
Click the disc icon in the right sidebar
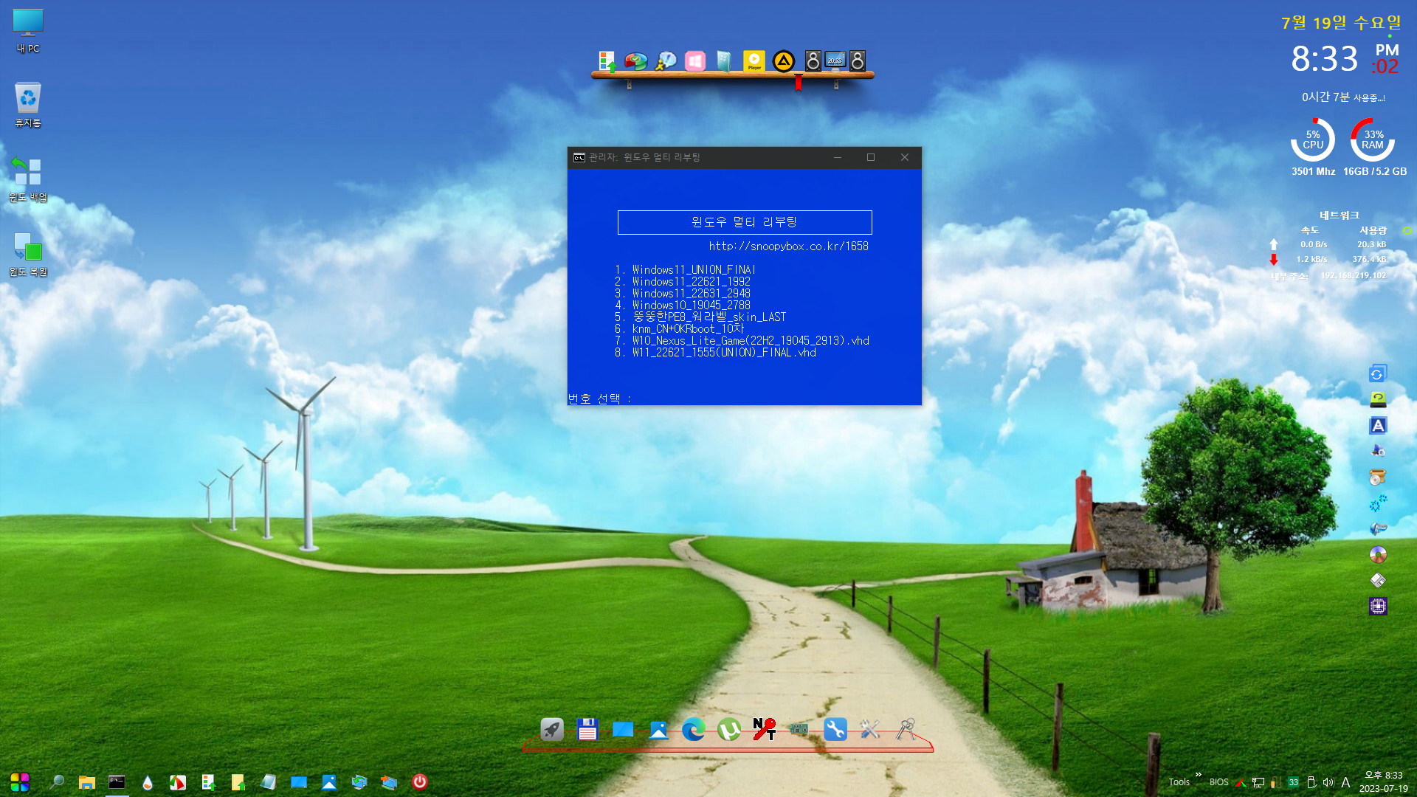pyautogui.click(x=1378, y=554)
